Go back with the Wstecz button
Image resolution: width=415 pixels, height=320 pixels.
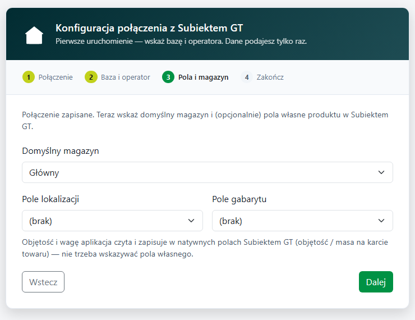pyautogui.click(x=43, y=282)
